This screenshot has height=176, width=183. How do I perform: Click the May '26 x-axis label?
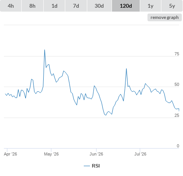point(51,154)
